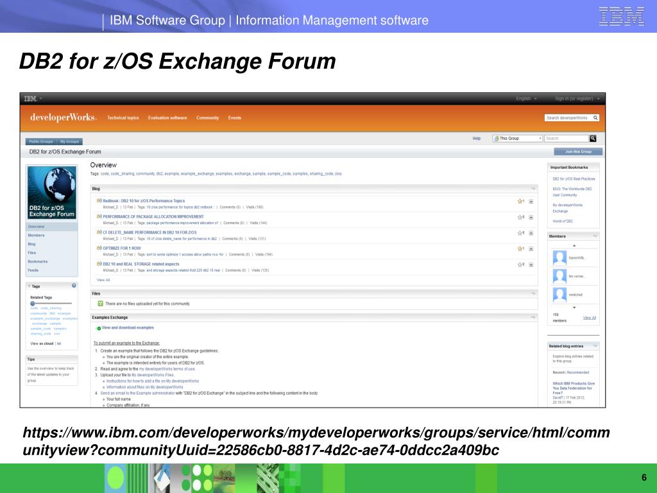657x493 pixels.
Task: Click blog entry icon beside OPTIMIZE FOR 1 ROW
Action: click(x=99, y=248)
